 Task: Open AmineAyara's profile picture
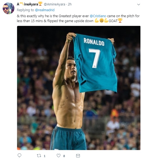(8, 8)
